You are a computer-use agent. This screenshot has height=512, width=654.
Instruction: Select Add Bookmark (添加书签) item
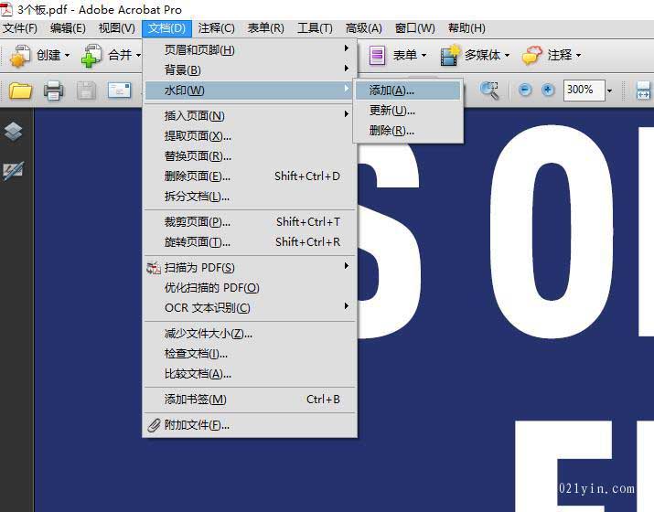click(250, 399)
